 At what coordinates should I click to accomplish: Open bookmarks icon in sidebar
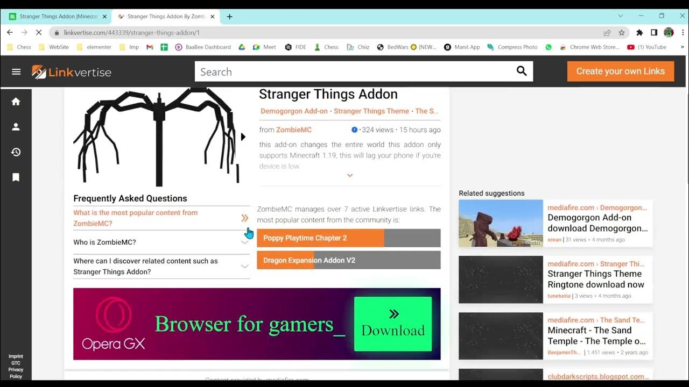click(16, 177)
